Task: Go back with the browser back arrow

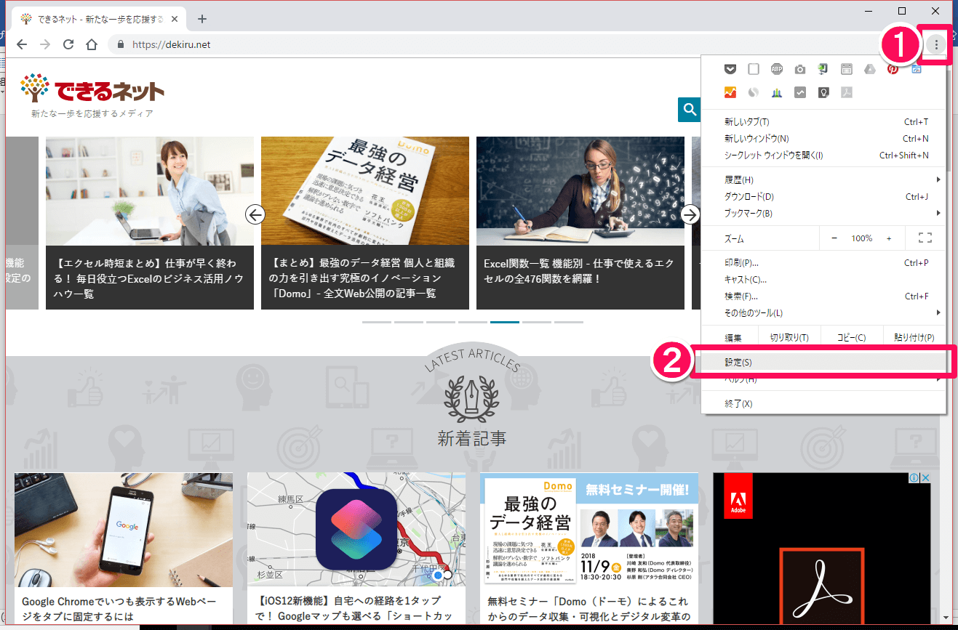Action: coord(22,44)
